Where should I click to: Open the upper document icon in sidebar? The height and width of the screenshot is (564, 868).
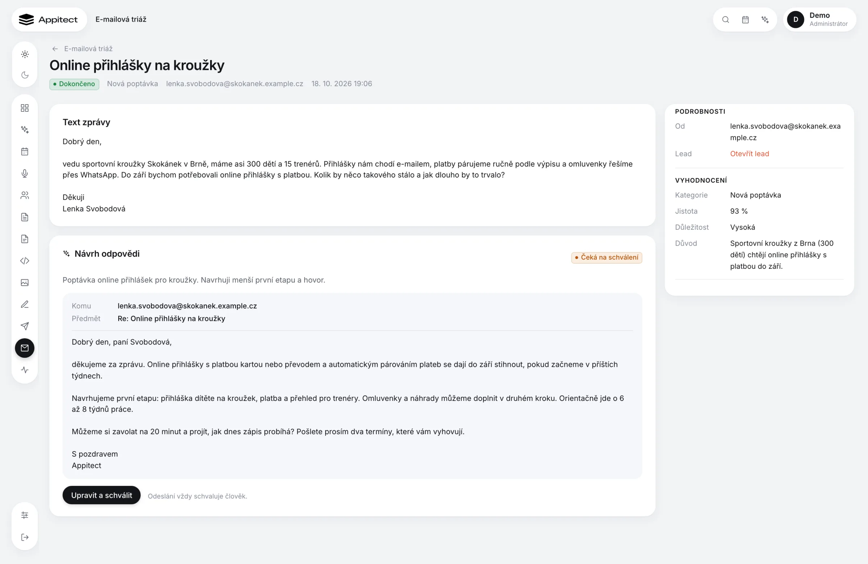[25, 217]
